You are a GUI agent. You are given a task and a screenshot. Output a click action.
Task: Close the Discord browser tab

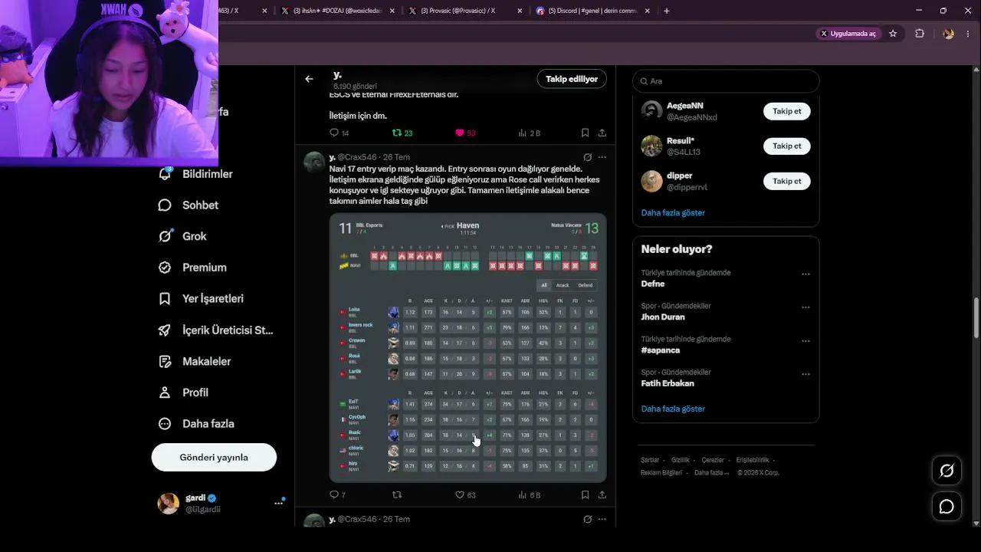[x=648, y=11]
